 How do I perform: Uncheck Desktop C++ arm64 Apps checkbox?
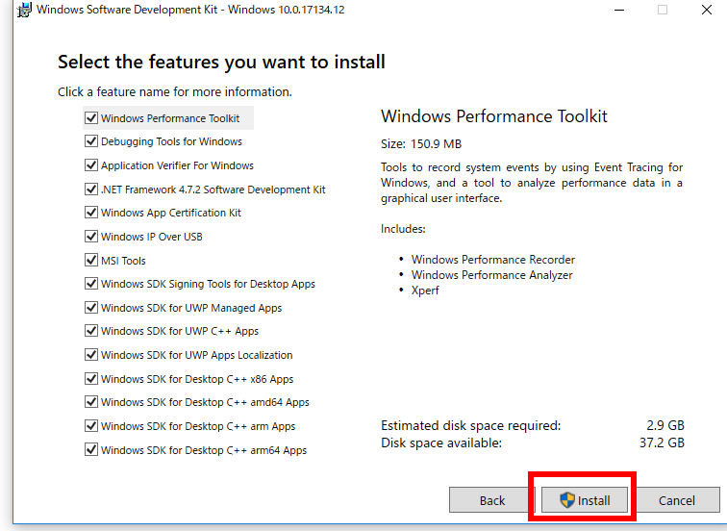[91, 450]
